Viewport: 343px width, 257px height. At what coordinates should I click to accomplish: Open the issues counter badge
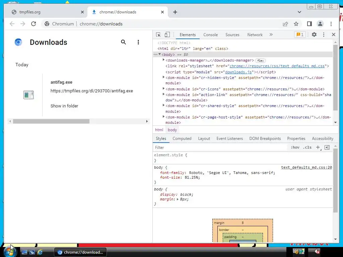300,34
